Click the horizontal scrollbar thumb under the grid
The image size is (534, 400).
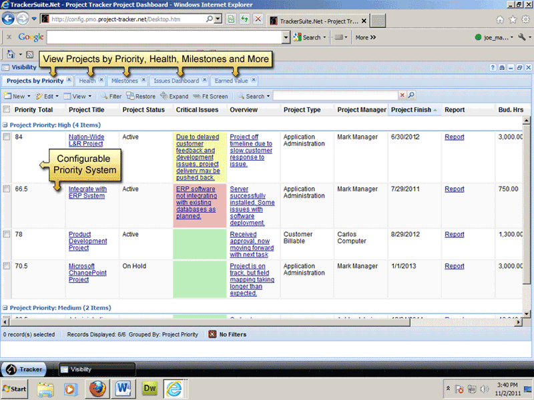[210, 321]
